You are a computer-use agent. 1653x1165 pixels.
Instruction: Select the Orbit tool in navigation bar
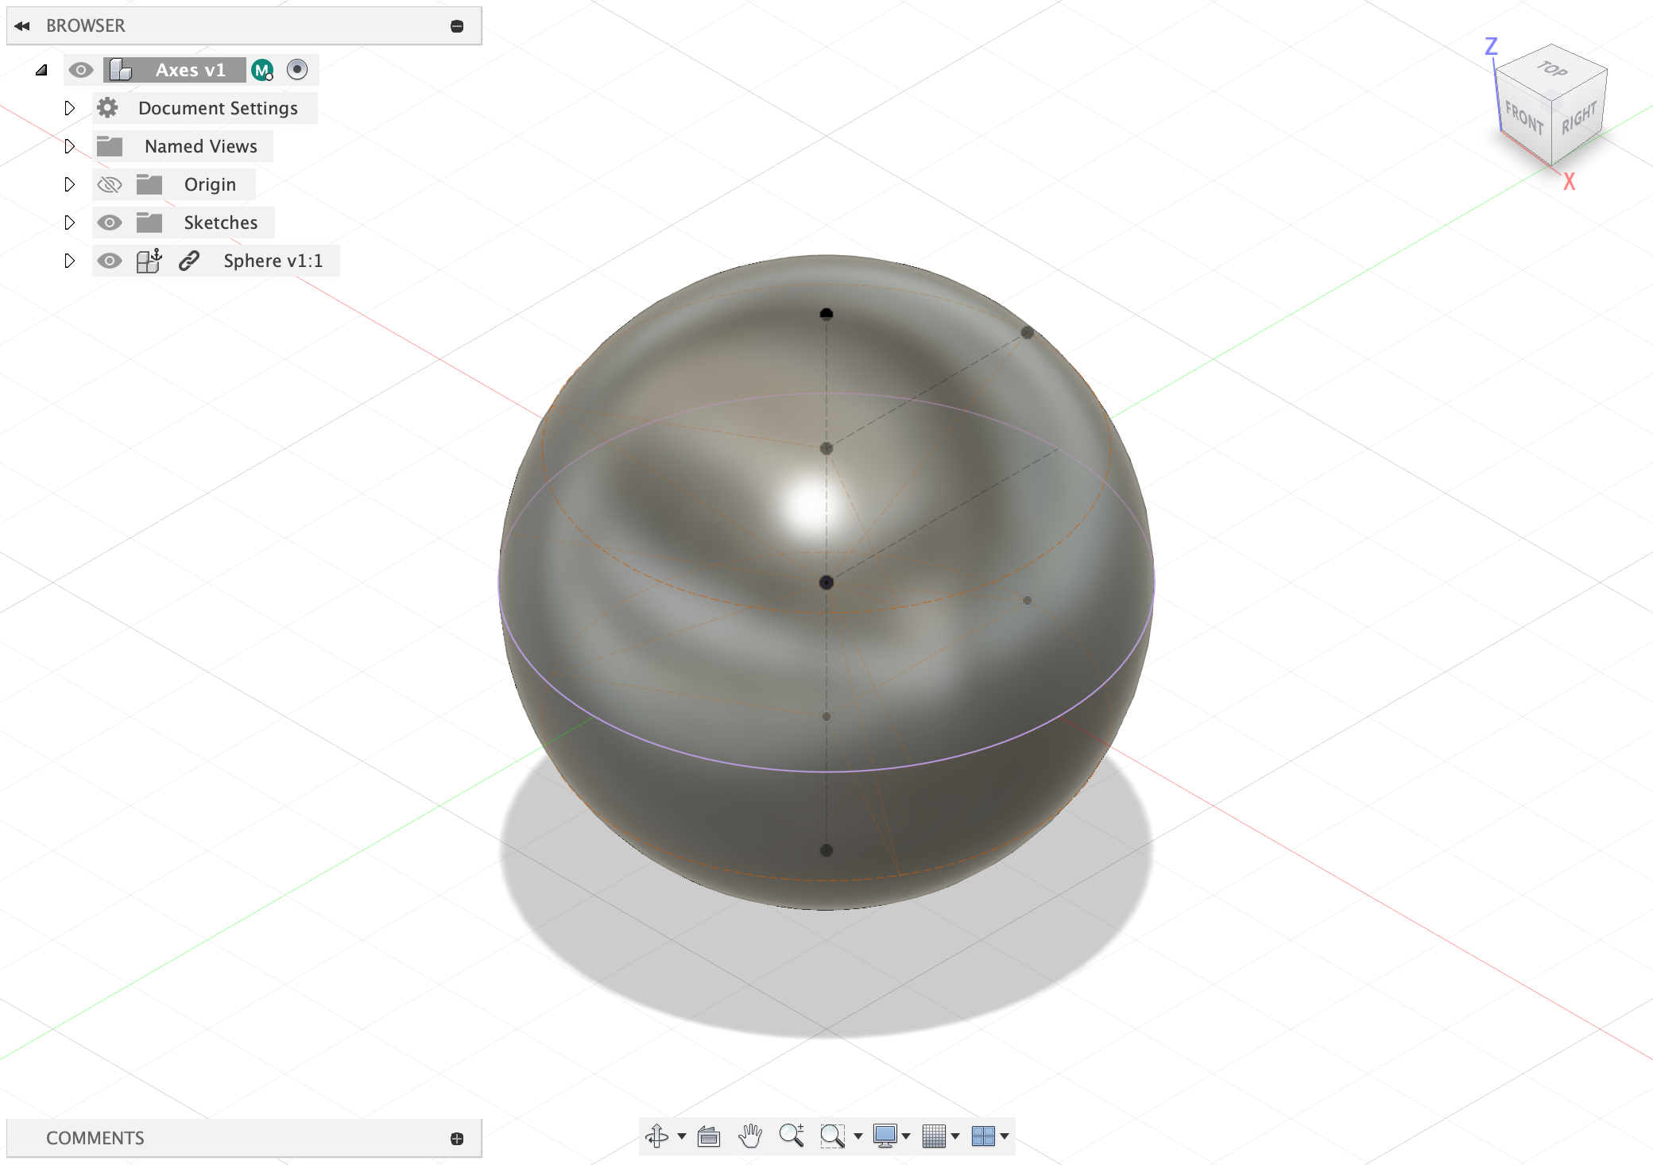657,1136
